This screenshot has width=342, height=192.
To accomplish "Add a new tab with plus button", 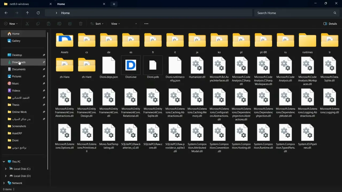I will coord(114,4).
